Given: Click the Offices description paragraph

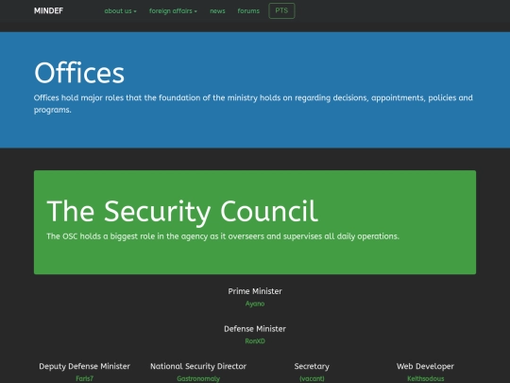Looking at the screenshot, I should pos(253,104).
